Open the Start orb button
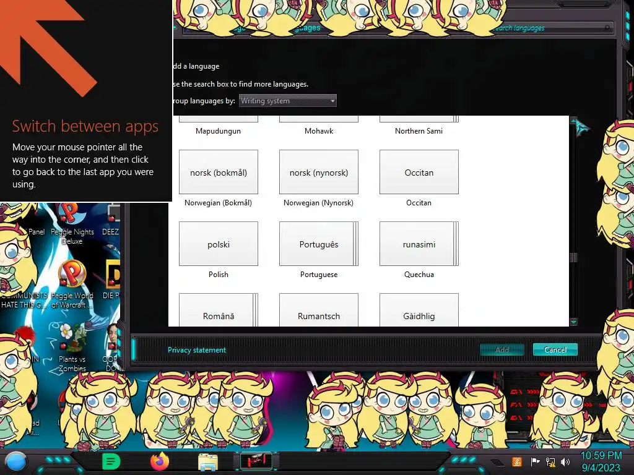The height and width of the screenshot is (475, 634). 16,462
